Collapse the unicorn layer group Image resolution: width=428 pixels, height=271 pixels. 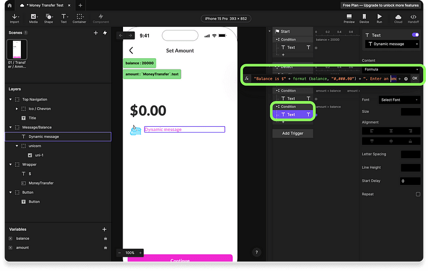[17, 146]
